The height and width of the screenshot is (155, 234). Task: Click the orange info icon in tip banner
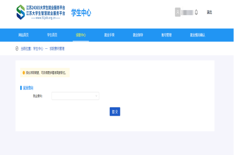(x=24, y=73)
